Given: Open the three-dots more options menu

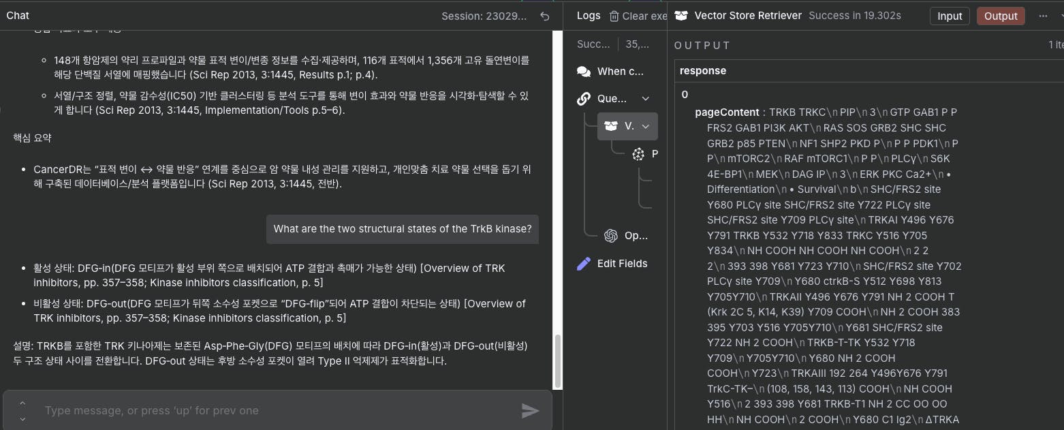Looking at the screenshot, I should click(1043, 16).
